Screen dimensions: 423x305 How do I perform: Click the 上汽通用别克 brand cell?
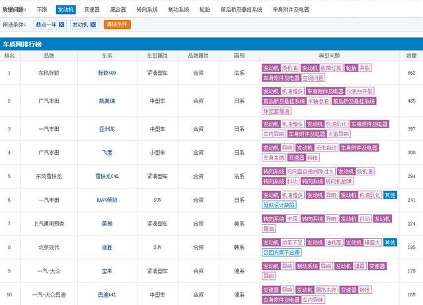click(x=49, y=224)
